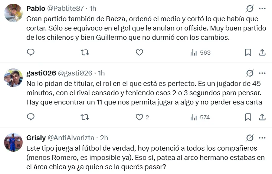Open more options on Pablo's tweet
Image resolution: width=272 pixels, height=174 pixels.
pyautogui.click(x=262, y=9)
